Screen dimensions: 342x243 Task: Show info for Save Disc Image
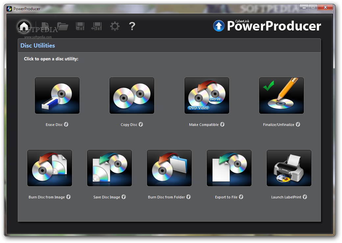(124, 197)
